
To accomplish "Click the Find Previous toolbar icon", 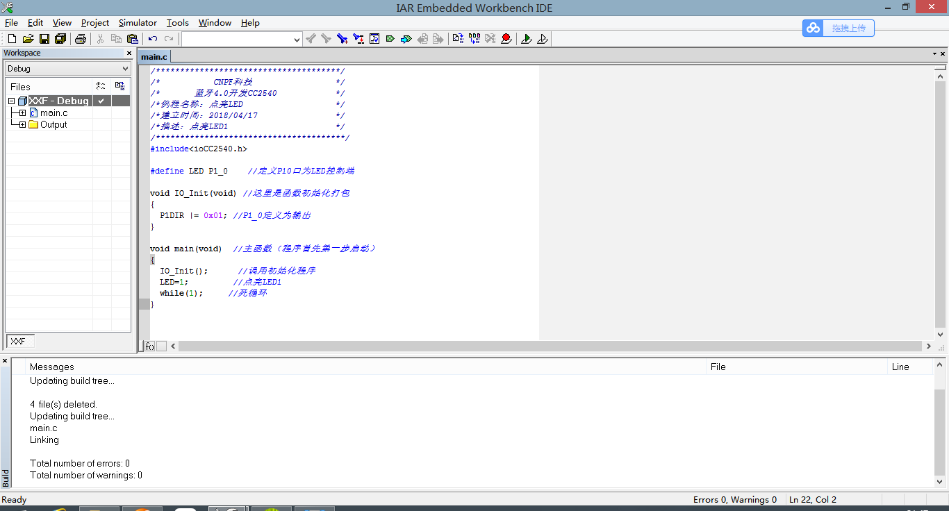I will coord(311,39).
